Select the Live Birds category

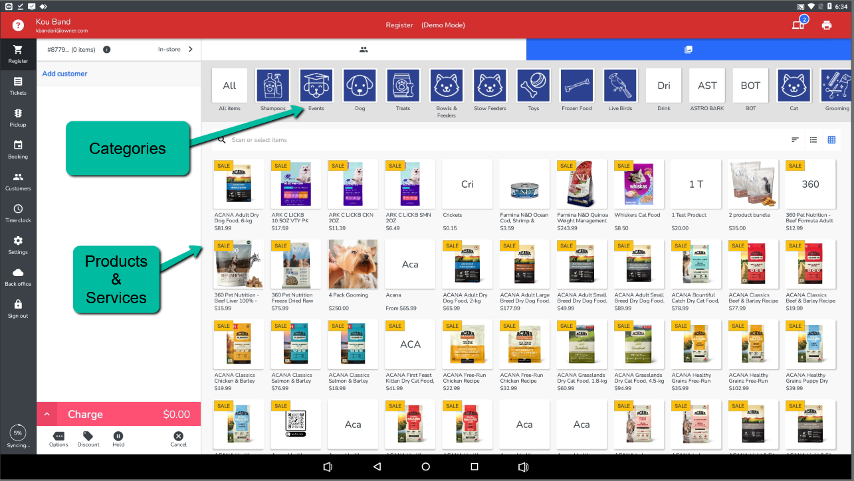[620, 86]
